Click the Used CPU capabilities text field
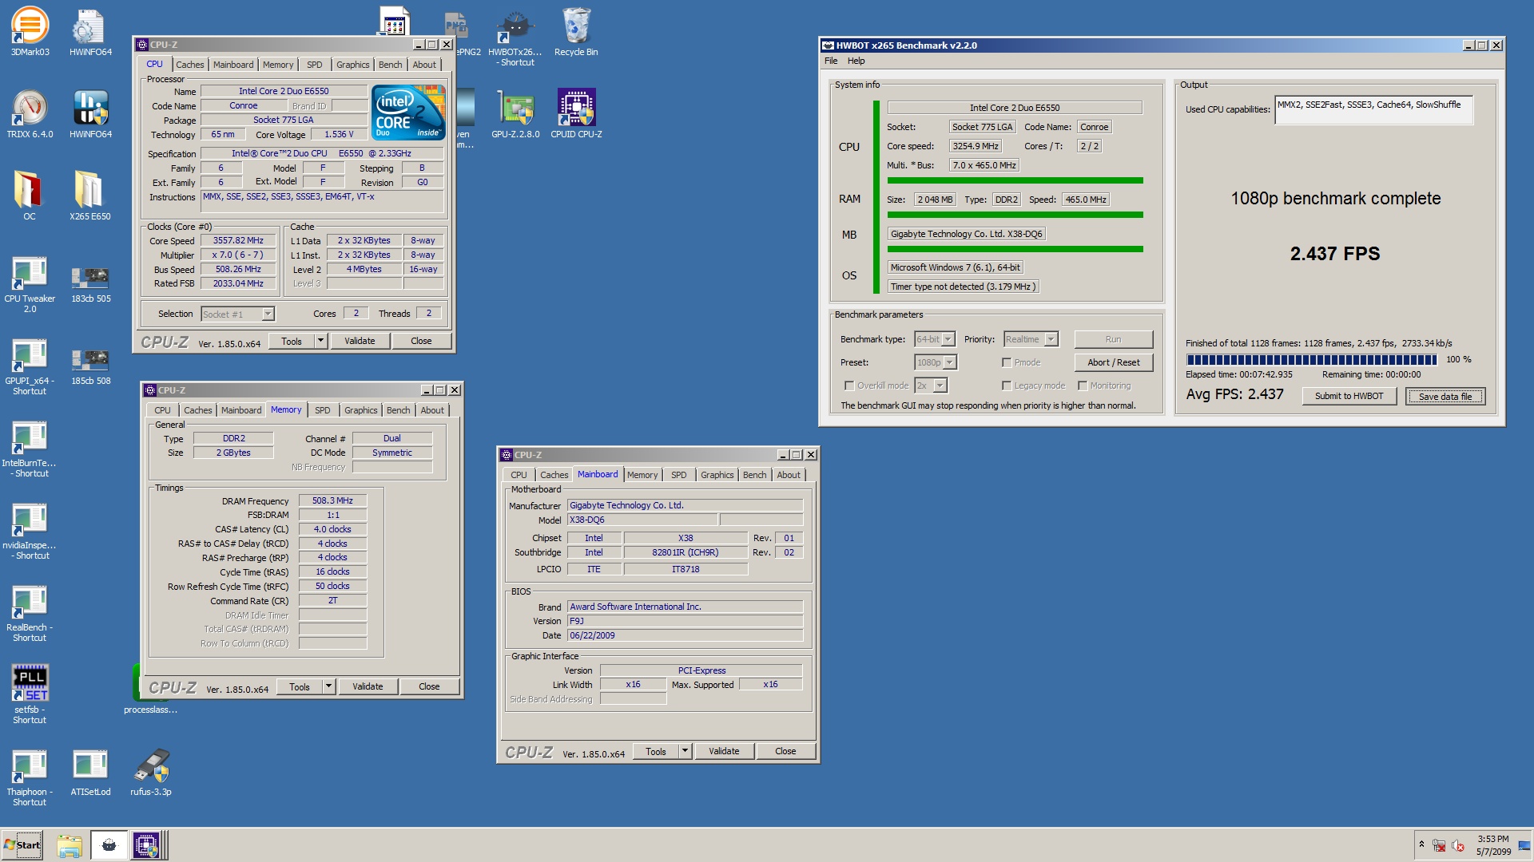The image size is (1534, 862). coord(1374,110)
